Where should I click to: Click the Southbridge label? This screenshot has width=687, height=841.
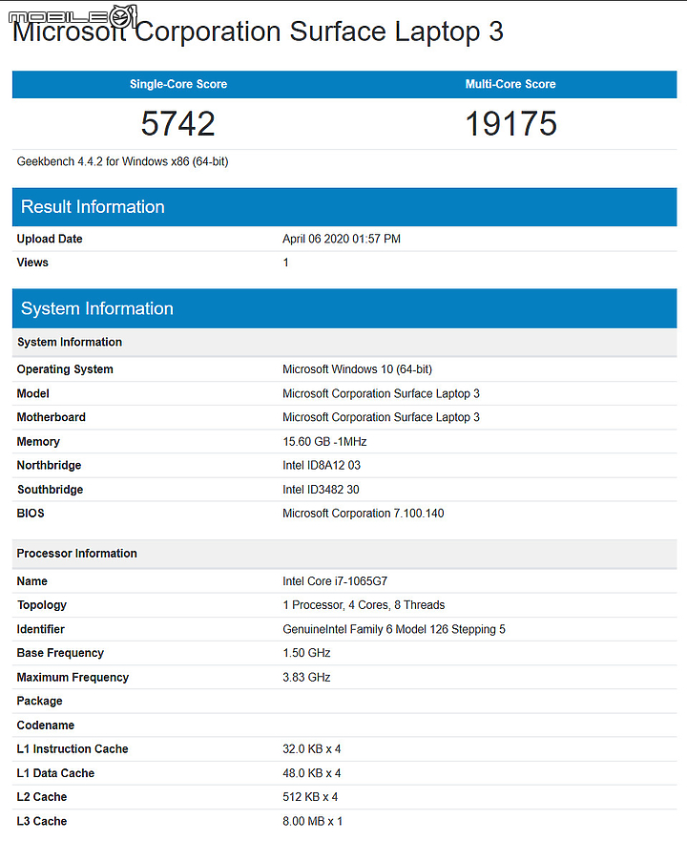50,489
